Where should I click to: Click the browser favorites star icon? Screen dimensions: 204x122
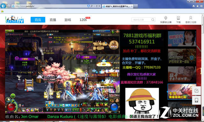click(198, 6)
